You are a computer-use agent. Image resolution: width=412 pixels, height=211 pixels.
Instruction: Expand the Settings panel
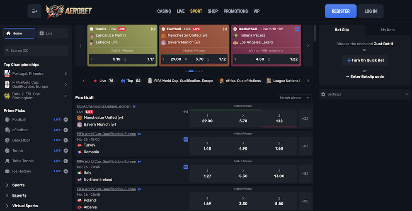(365, 94)
